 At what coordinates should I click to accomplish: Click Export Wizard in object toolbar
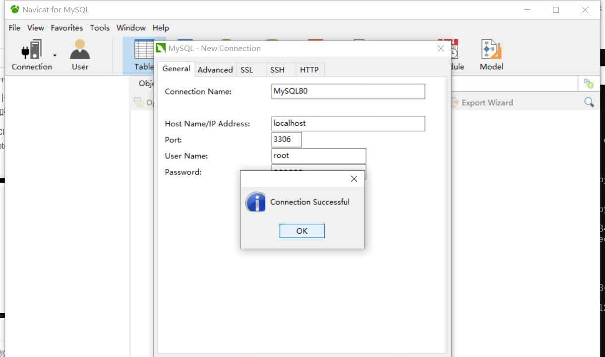(483, 102)
